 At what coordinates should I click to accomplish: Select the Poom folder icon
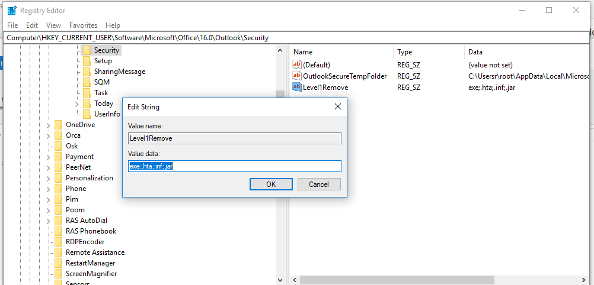click(58, 210)
